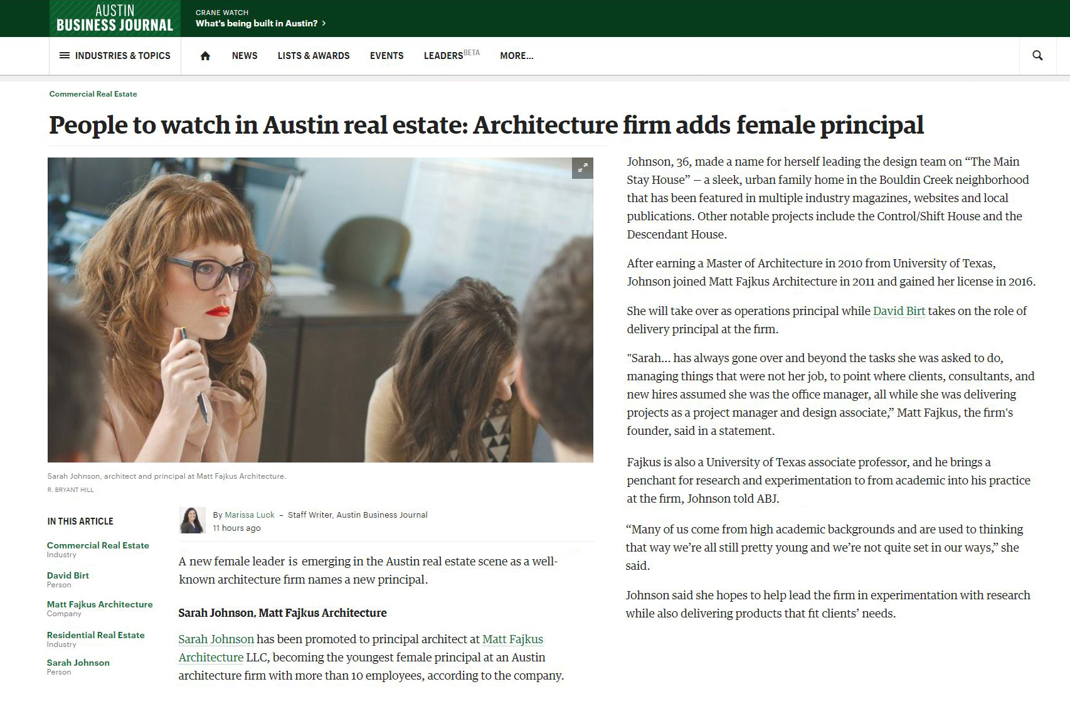Click the chevron next to Crane Watch headline

pos(324,23)
